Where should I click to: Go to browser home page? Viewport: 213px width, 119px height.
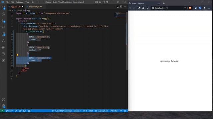click(143, 8)
